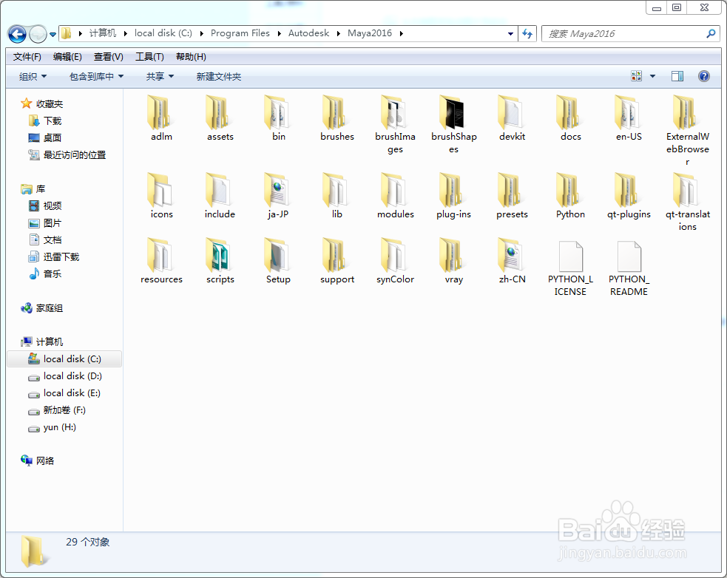This screenshot has width=727, height=578.
Task: Change view with the view icon button
Action: 637,76
